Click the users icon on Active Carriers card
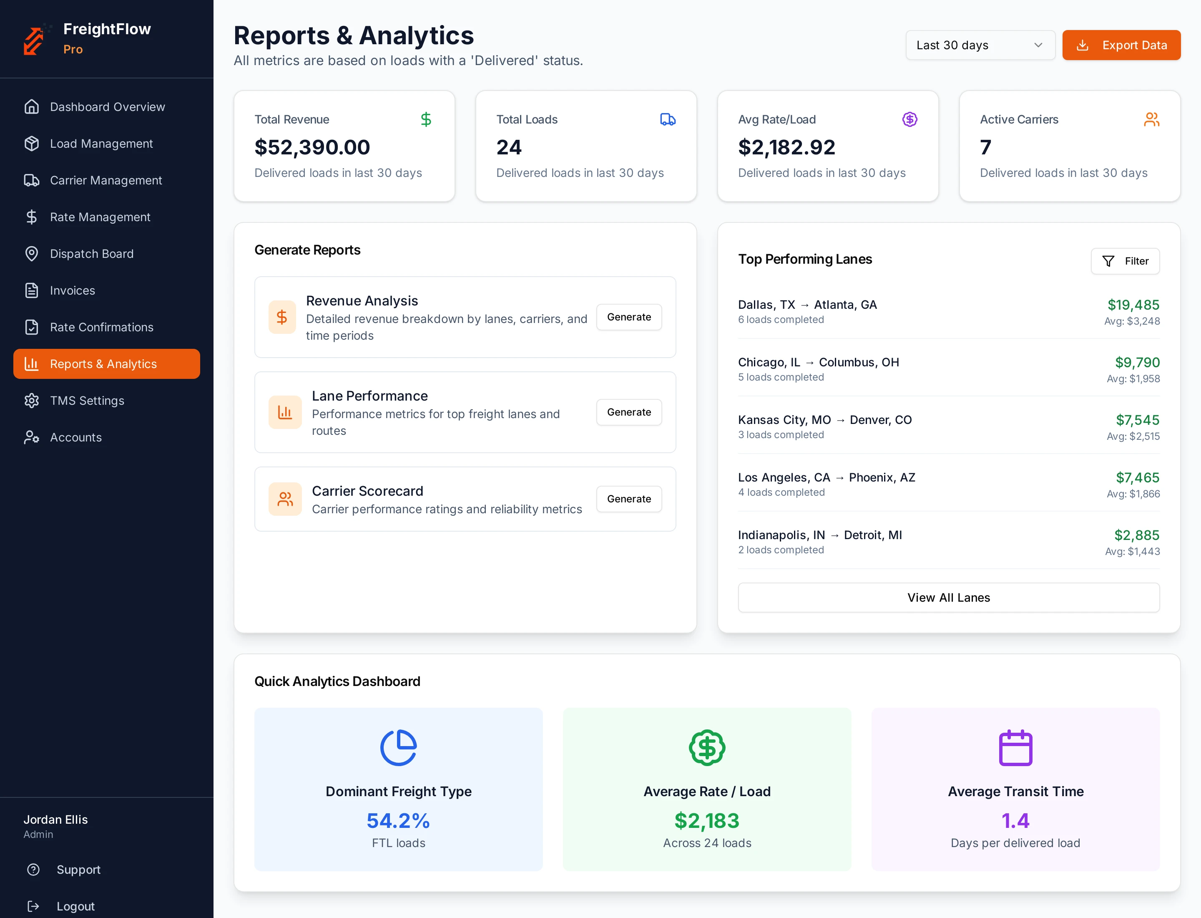Viewport: 1201px width, 918px height. pos(1152,119)
